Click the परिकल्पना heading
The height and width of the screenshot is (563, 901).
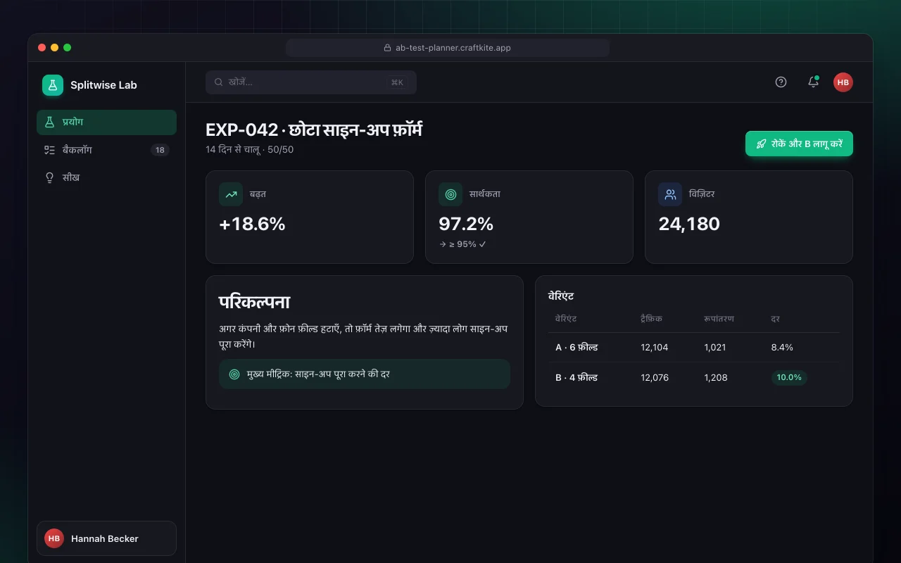tap(254, 303)
